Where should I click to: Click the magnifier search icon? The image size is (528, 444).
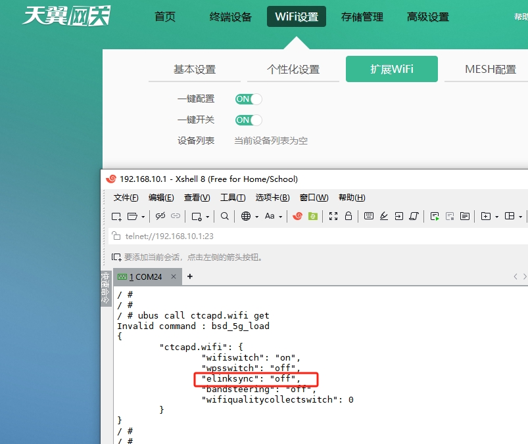pyautogui.click(x=225, y=216)
